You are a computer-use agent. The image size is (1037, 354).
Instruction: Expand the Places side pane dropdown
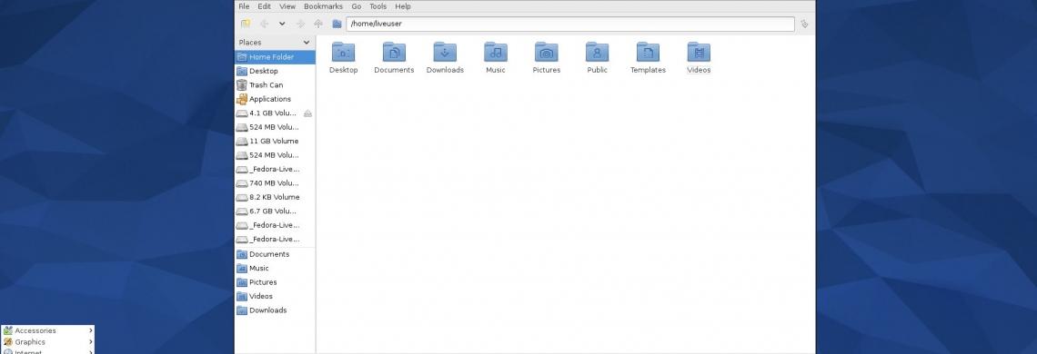(307, 43)
